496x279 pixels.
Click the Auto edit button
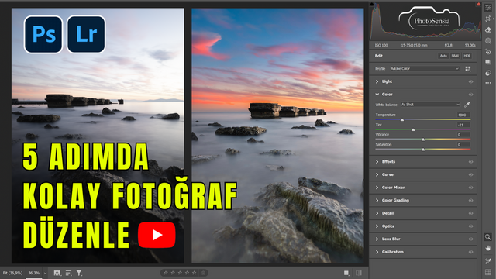coord(443,56)
